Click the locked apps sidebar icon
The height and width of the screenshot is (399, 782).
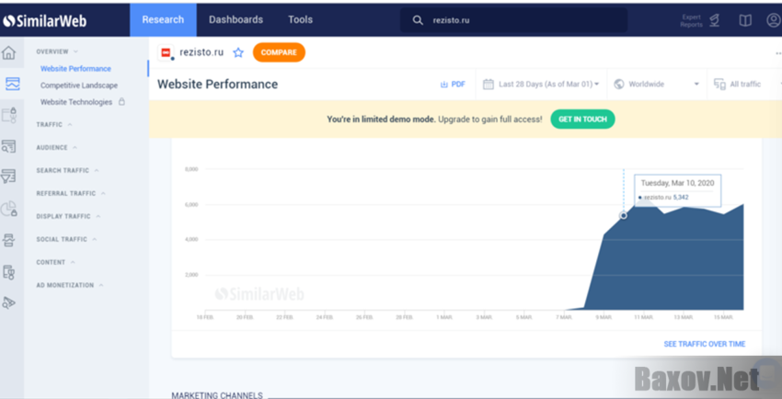[x=9, y=115]
